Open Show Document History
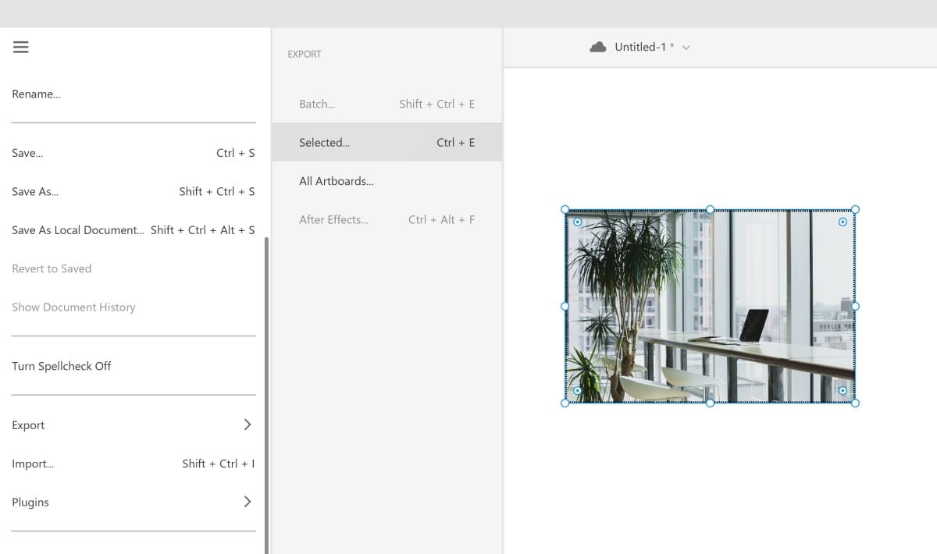Screen dimensions: 937x554 click(x=73, y=307)
